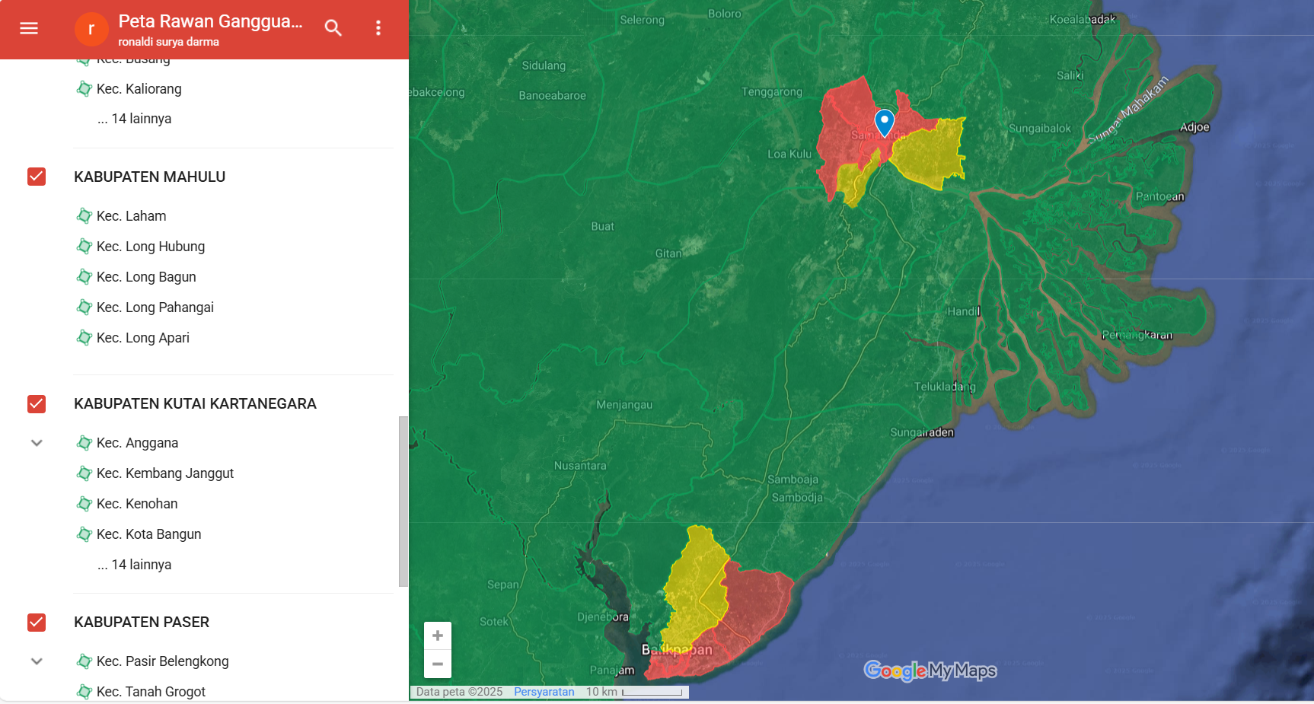Open the Persyaratan terms link

point(544,692)
